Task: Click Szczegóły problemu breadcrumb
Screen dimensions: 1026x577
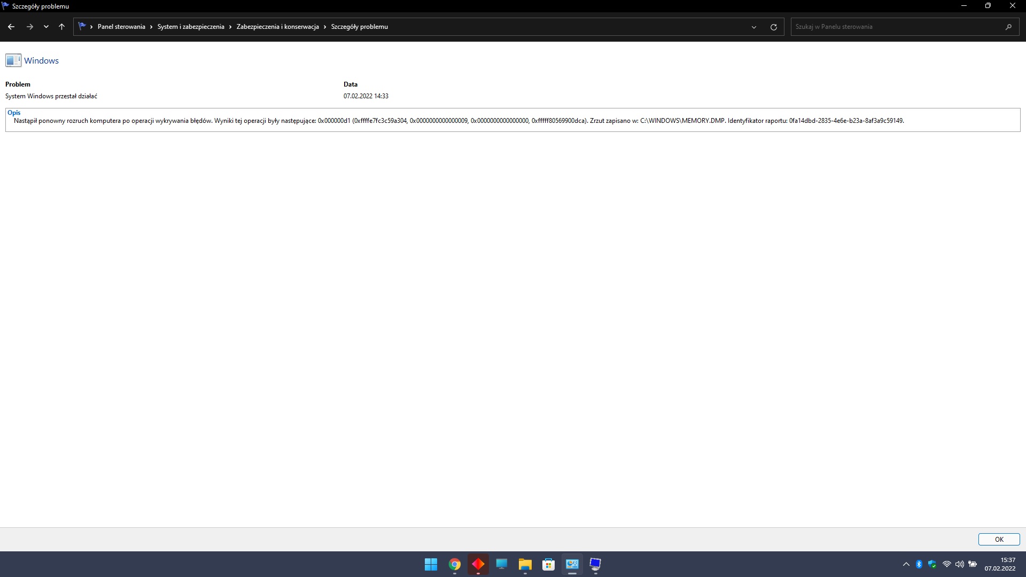Action: click(359, 27)
